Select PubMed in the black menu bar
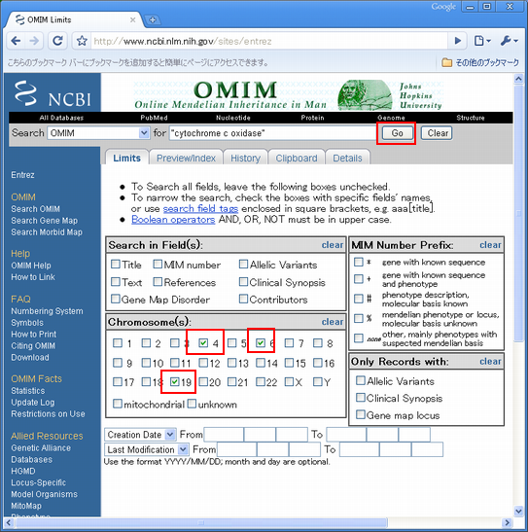 click(x=154, y=118)
